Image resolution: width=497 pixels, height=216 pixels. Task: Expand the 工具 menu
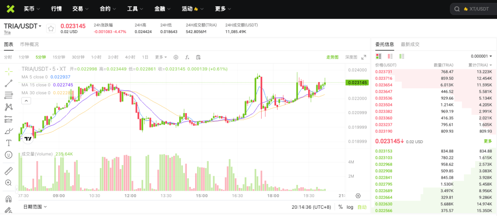(135, 9)
